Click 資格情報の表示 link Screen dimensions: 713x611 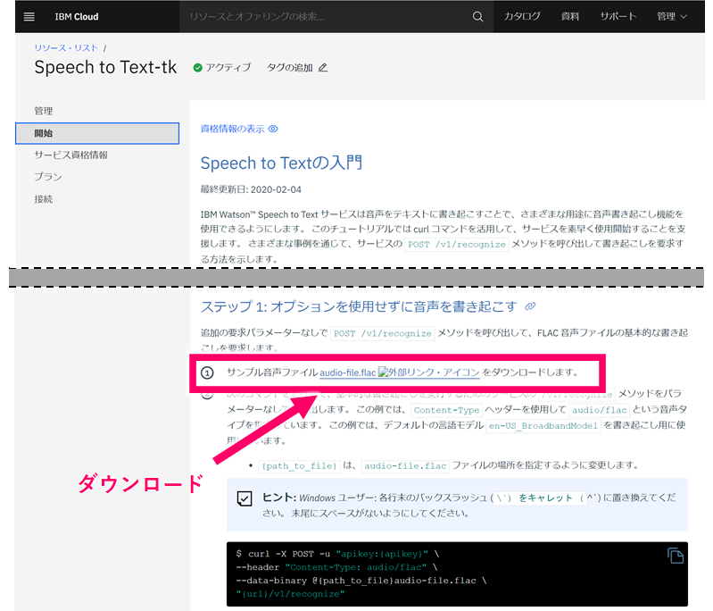click(232, 129)
